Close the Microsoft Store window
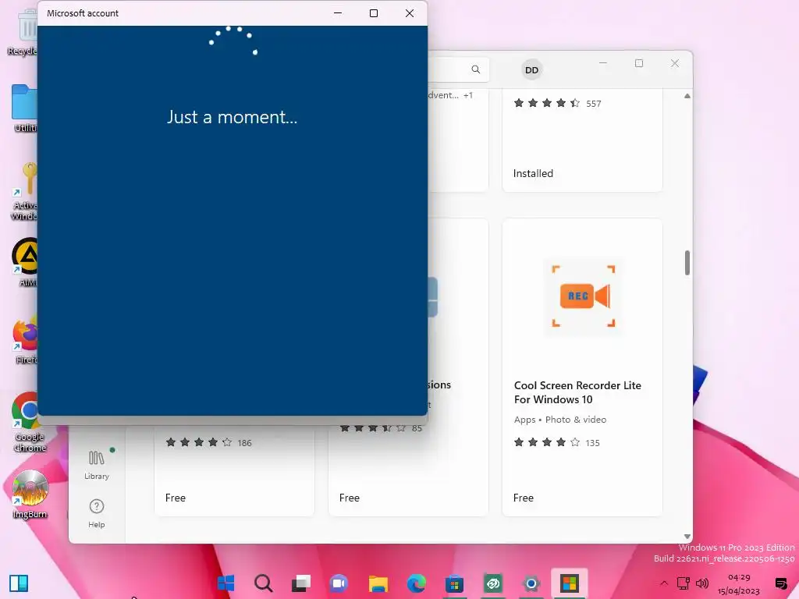The width and height of the screenshot is (799, 599). (675, 63)
